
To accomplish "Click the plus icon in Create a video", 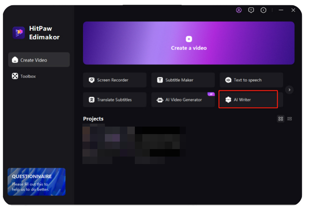I will (189, 39).
